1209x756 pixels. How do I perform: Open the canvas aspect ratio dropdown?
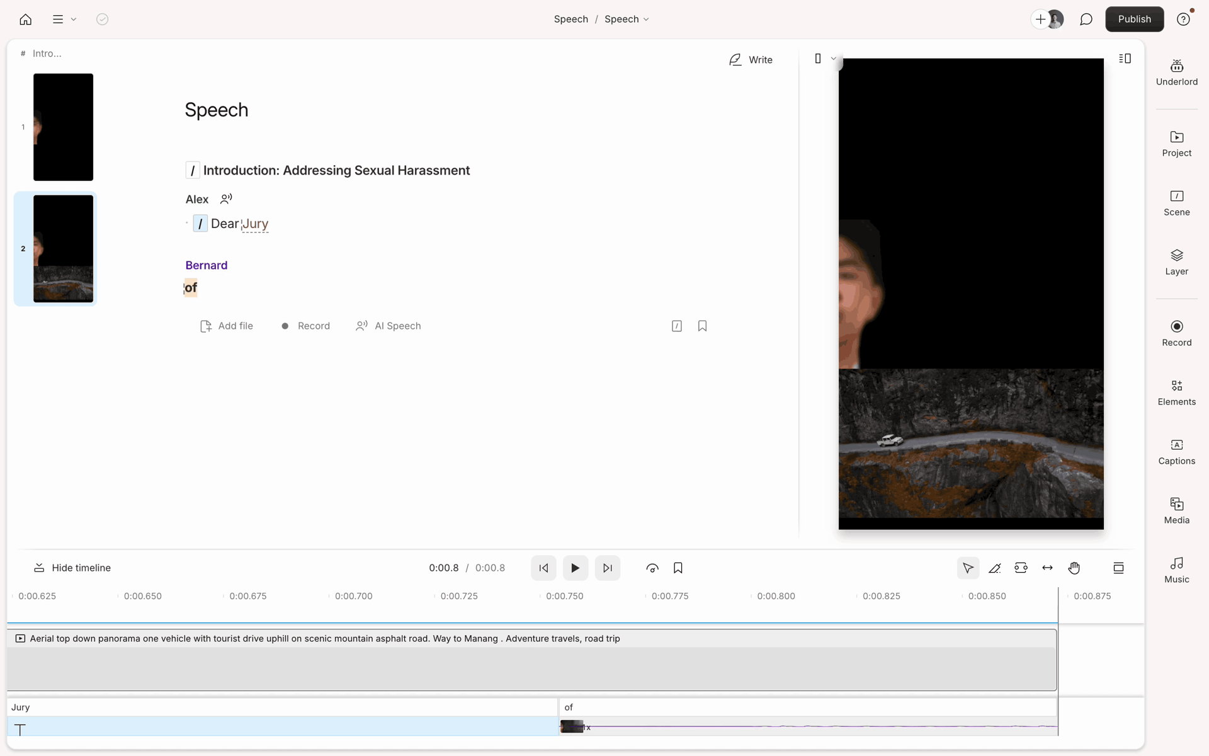[x=825, y=59]
